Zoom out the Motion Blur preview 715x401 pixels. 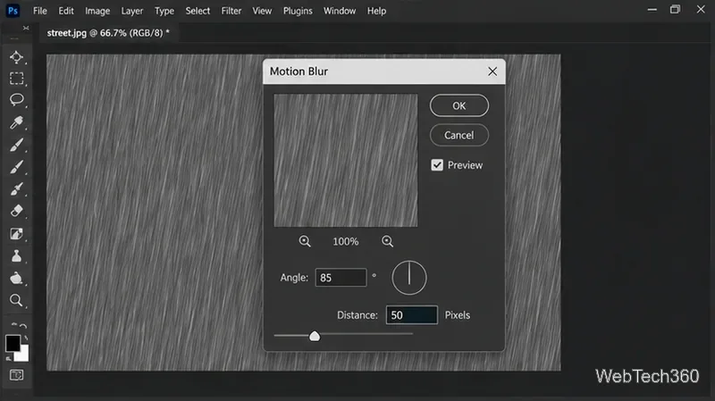tap(305, 241)
